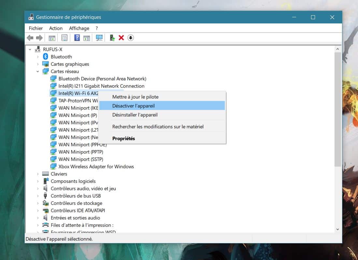This screenshot has height=260, width=358.
Task: Click the update driver icon with green arrow
Action: tap(112, 38)
